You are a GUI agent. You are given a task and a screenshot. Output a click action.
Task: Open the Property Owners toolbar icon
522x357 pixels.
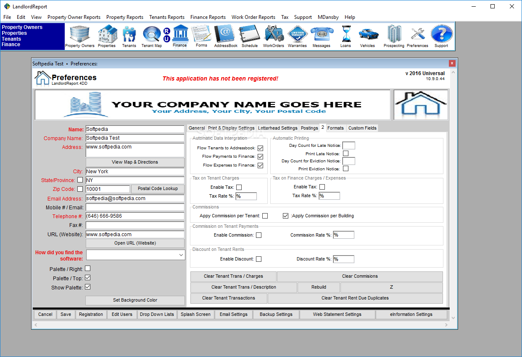pos(80,36)
